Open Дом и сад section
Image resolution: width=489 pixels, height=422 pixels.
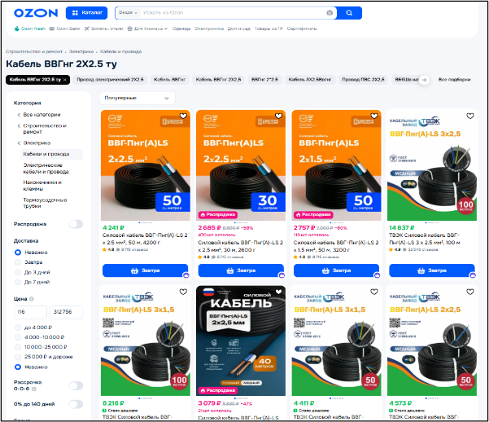click(x=239, y=29)
